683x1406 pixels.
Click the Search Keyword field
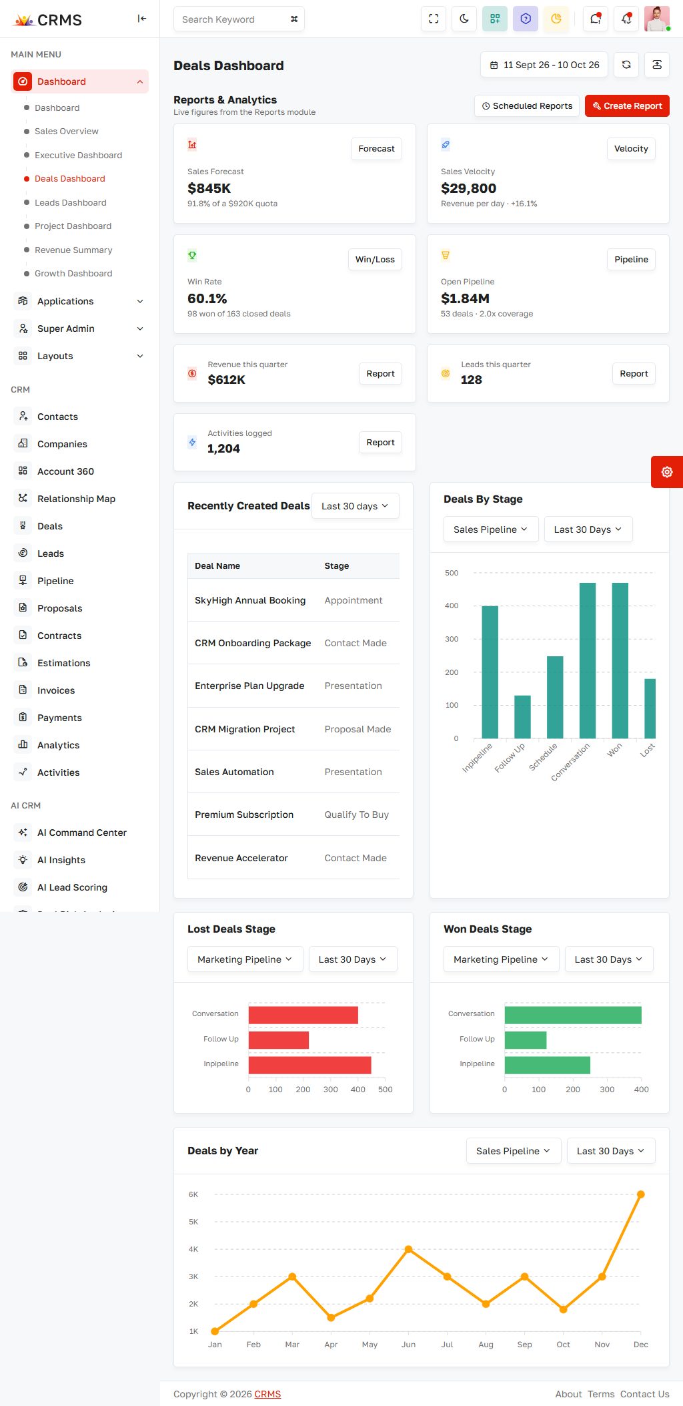pyautogui.click(x=239, y=19)
